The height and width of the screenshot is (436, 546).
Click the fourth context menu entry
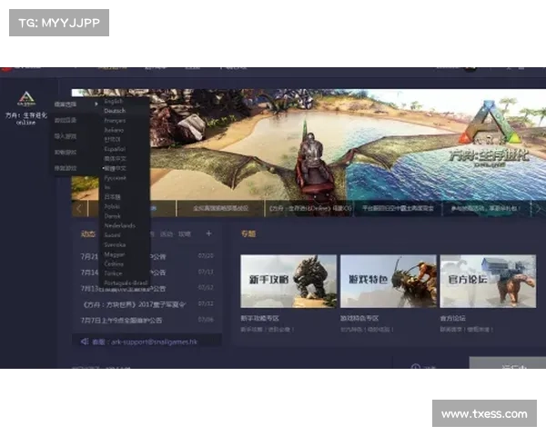point(66,152)
